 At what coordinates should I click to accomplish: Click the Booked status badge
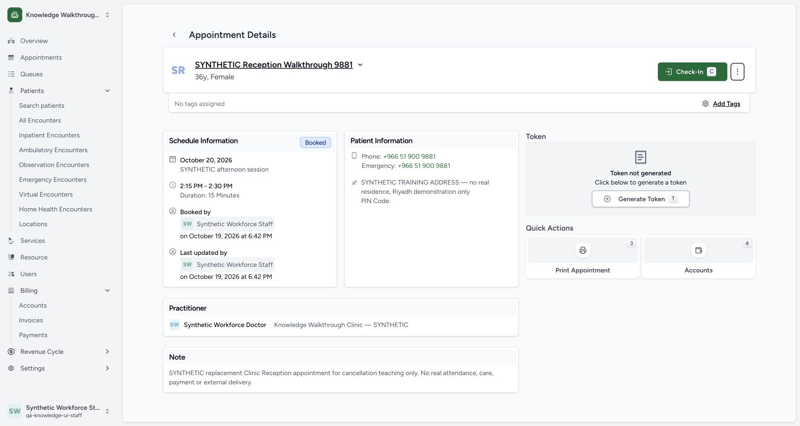click(x=315, y=142)
